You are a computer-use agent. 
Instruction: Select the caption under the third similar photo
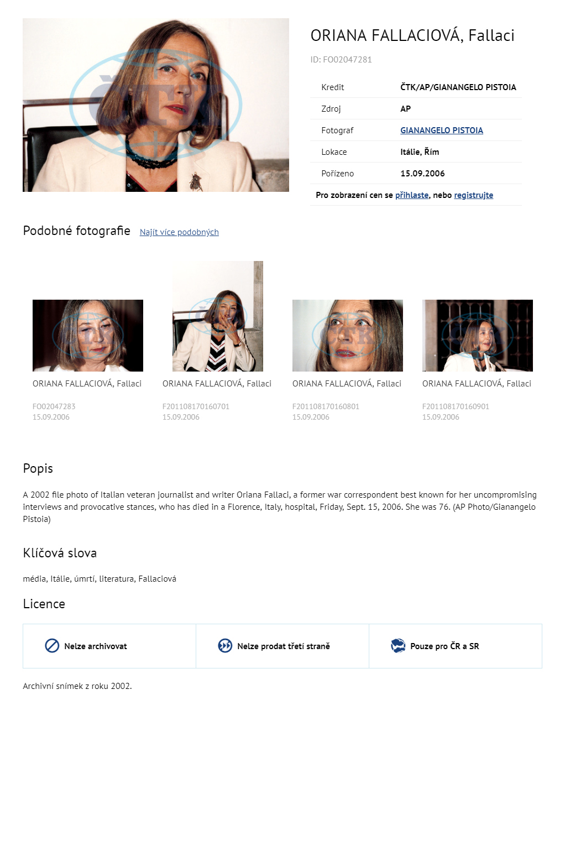pos(347,384)
